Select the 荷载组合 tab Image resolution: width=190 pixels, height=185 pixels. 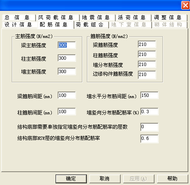pos(91,25)
